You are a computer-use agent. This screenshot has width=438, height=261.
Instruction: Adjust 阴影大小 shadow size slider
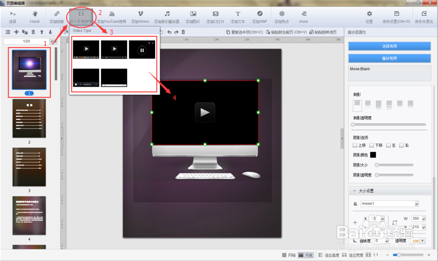point(394,165)
